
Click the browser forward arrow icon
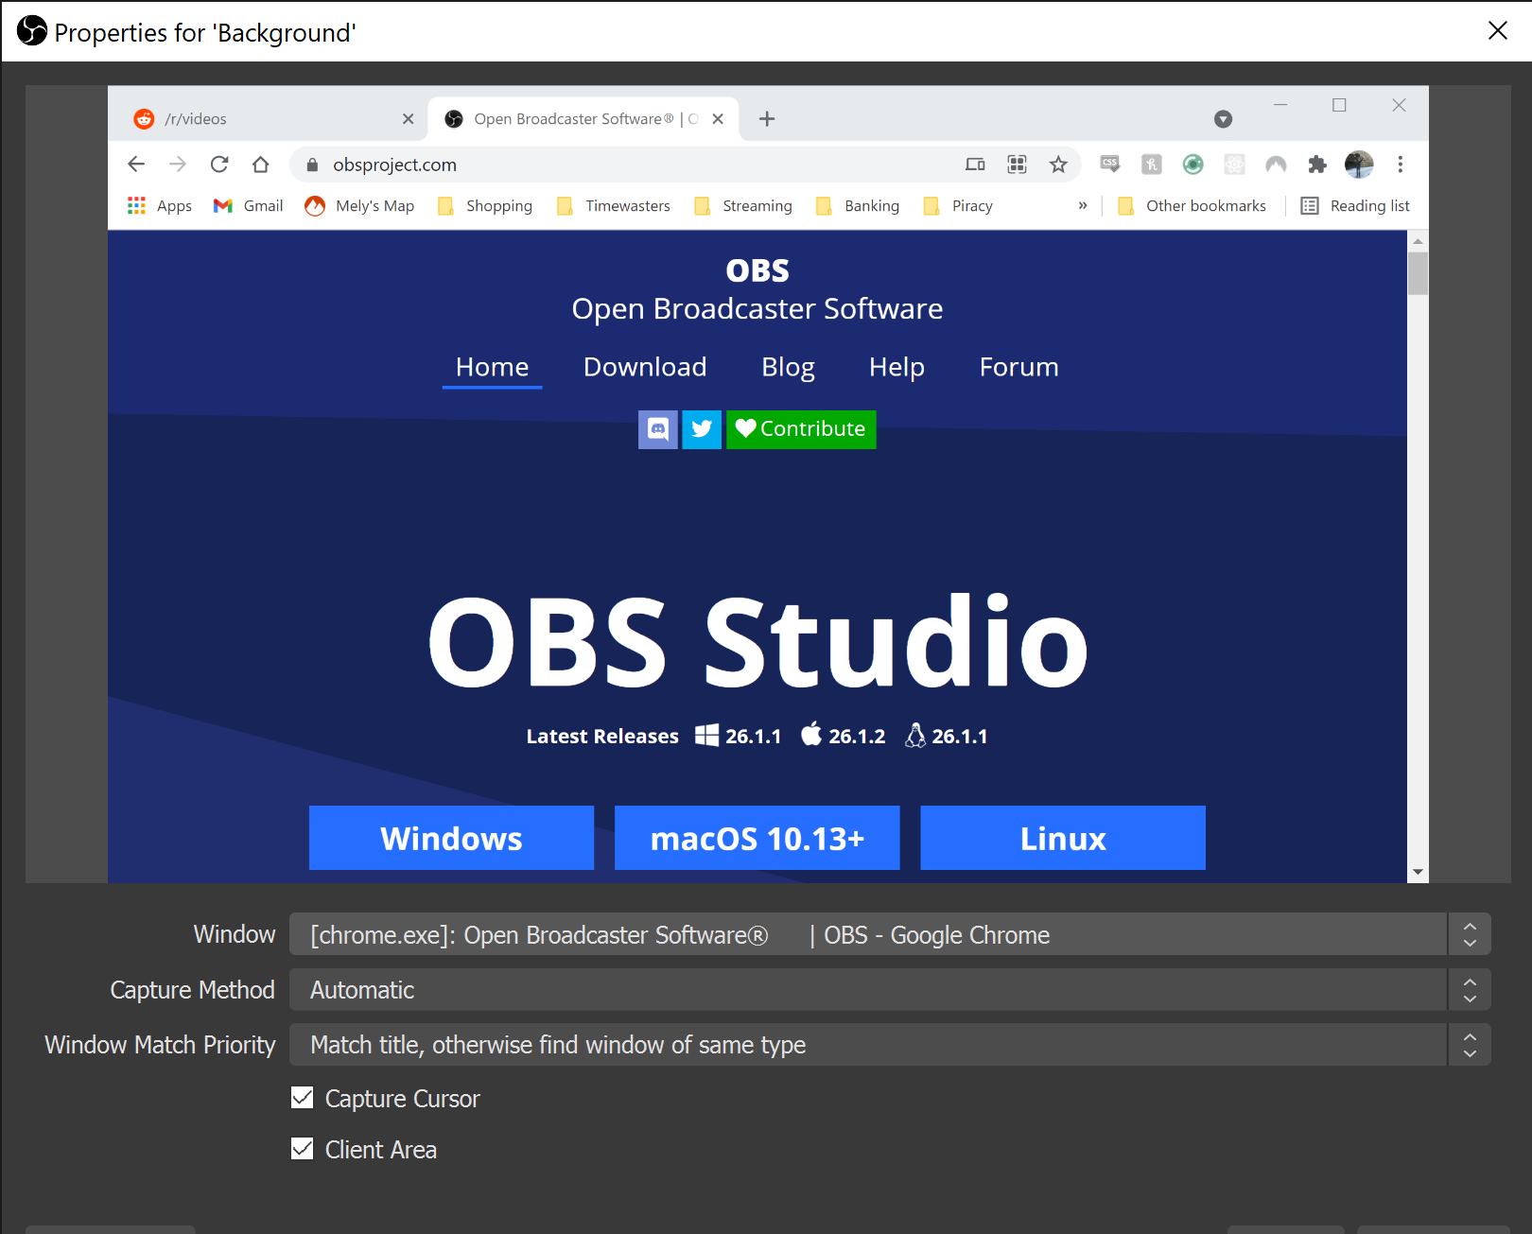pos(178,165)
